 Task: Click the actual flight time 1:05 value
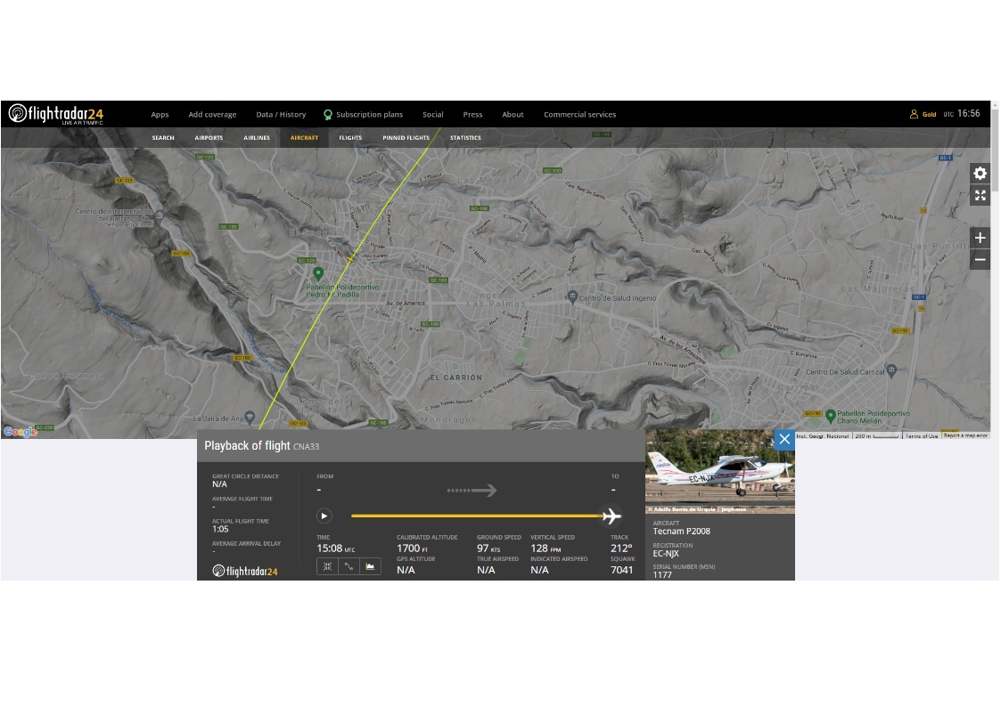coord(220,529)
